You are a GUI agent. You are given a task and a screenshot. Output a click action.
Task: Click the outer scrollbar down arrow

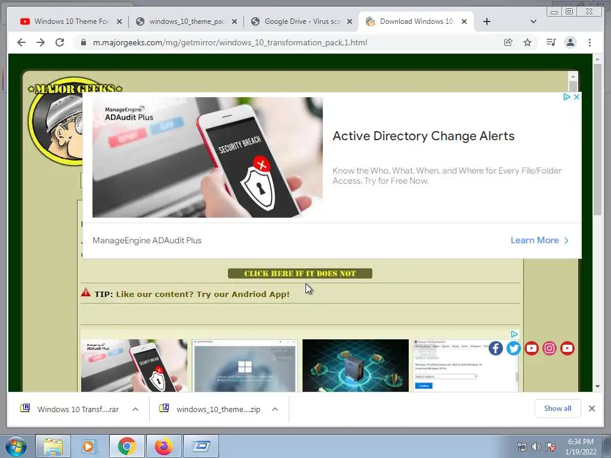(x=597, y=386)
